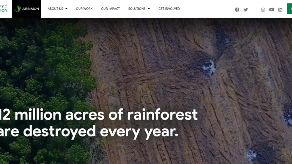Go to the YouTube channel icon
The image size is (292, 164).
[271, 10]
